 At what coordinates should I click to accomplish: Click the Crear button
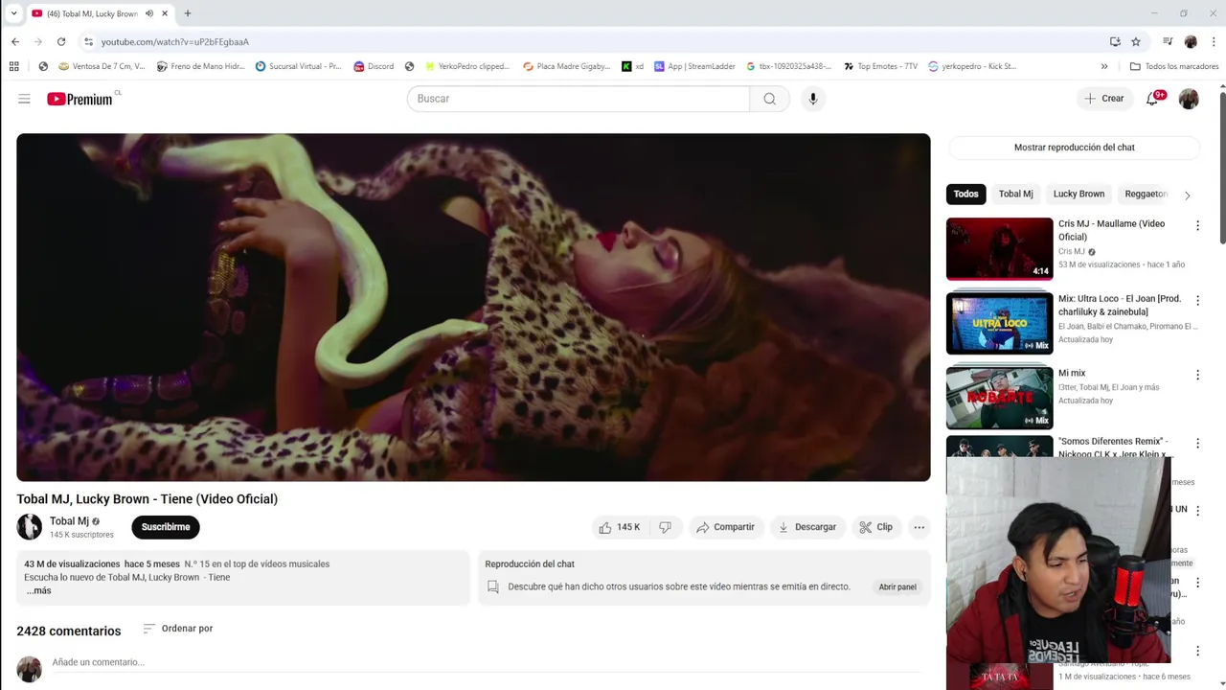(x=1104, y=99)
